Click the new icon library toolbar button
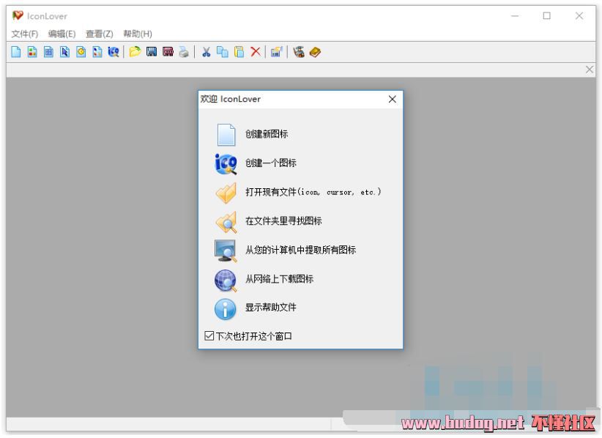This screenshot has width=602, height=438. tap(32, 51)
